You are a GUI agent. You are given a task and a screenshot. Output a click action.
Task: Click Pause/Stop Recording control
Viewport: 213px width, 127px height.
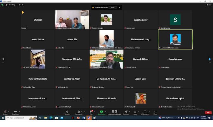114,112
